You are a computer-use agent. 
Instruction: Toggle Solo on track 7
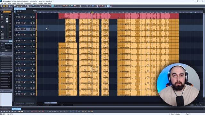17,52
